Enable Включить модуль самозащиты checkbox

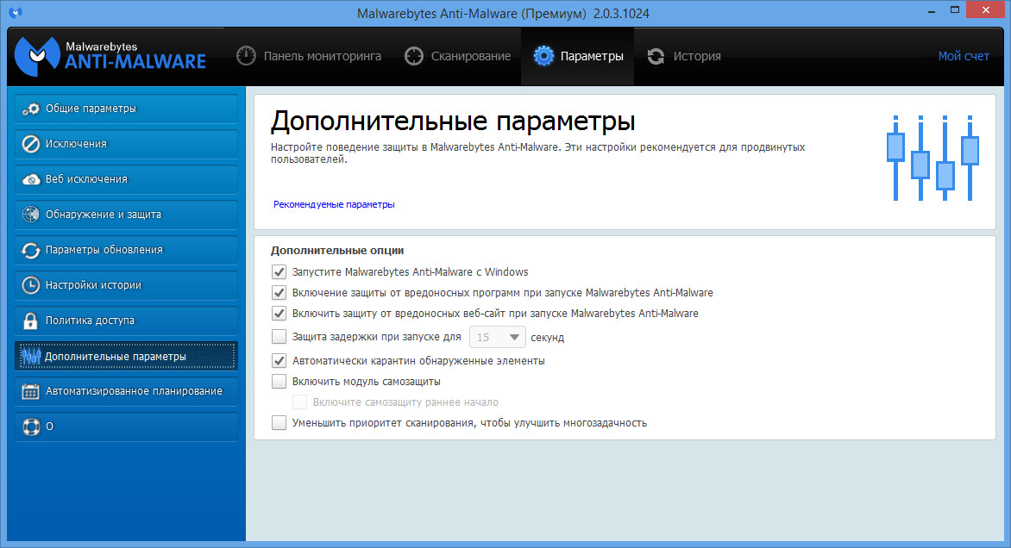pyautogui.click(x=279, y=381)
